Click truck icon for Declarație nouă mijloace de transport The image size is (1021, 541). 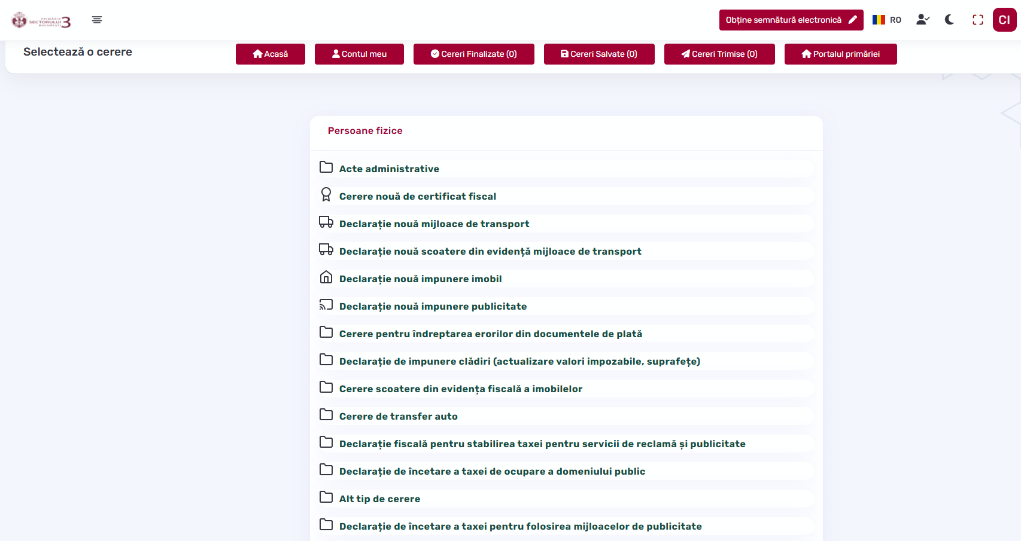326,222
